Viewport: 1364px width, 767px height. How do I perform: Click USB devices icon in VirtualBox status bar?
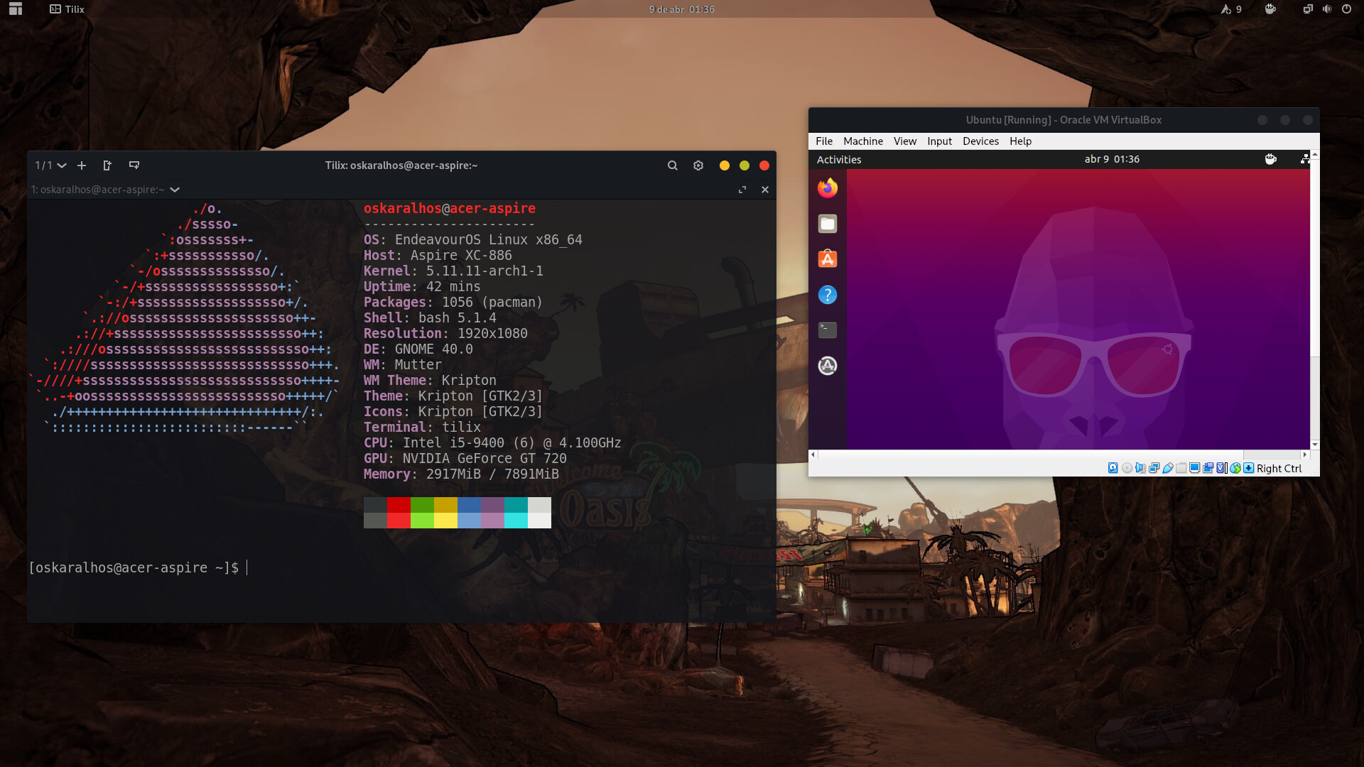point(1168,468)
